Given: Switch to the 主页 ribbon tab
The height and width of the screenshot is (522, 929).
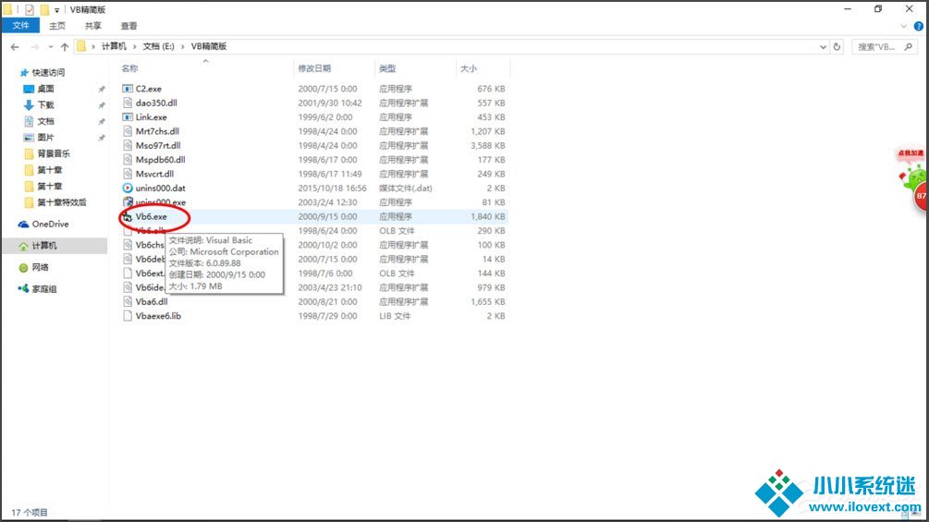Looking at the screenshot, I should pyautogui.click(x=57, y=26).
